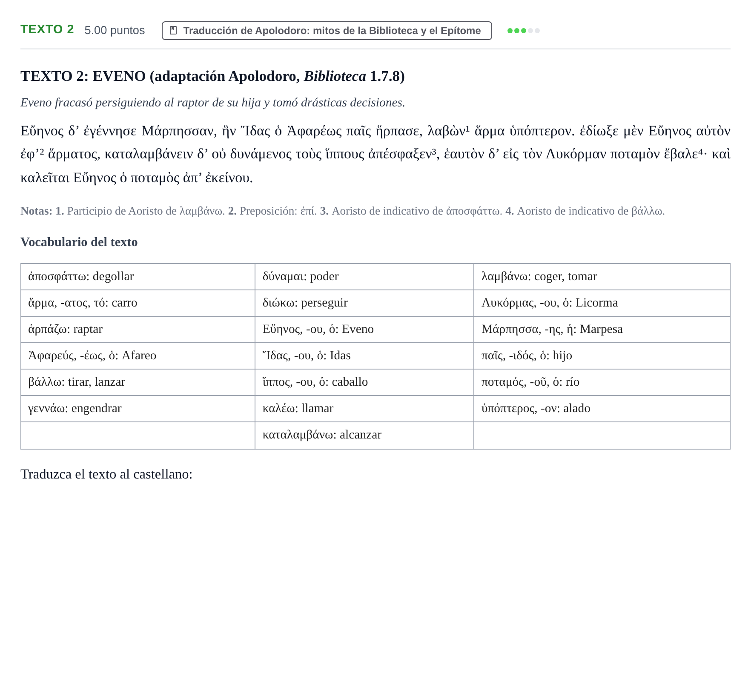Select the TEXTO 2 green label

[x=47, y=29]
